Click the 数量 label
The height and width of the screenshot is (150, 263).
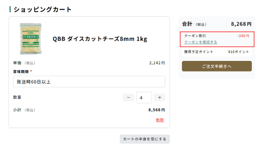click(x=17, y=97)
